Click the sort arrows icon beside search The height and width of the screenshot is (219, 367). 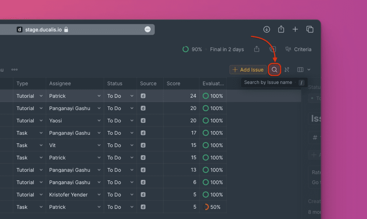click(287, 70)
